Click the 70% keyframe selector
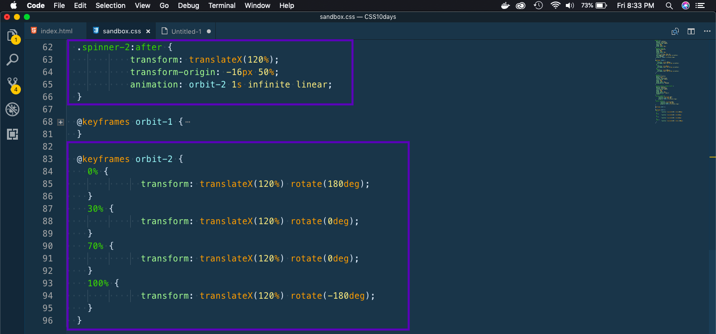Screen dimensions: 716x334 [x=95, y=246]
